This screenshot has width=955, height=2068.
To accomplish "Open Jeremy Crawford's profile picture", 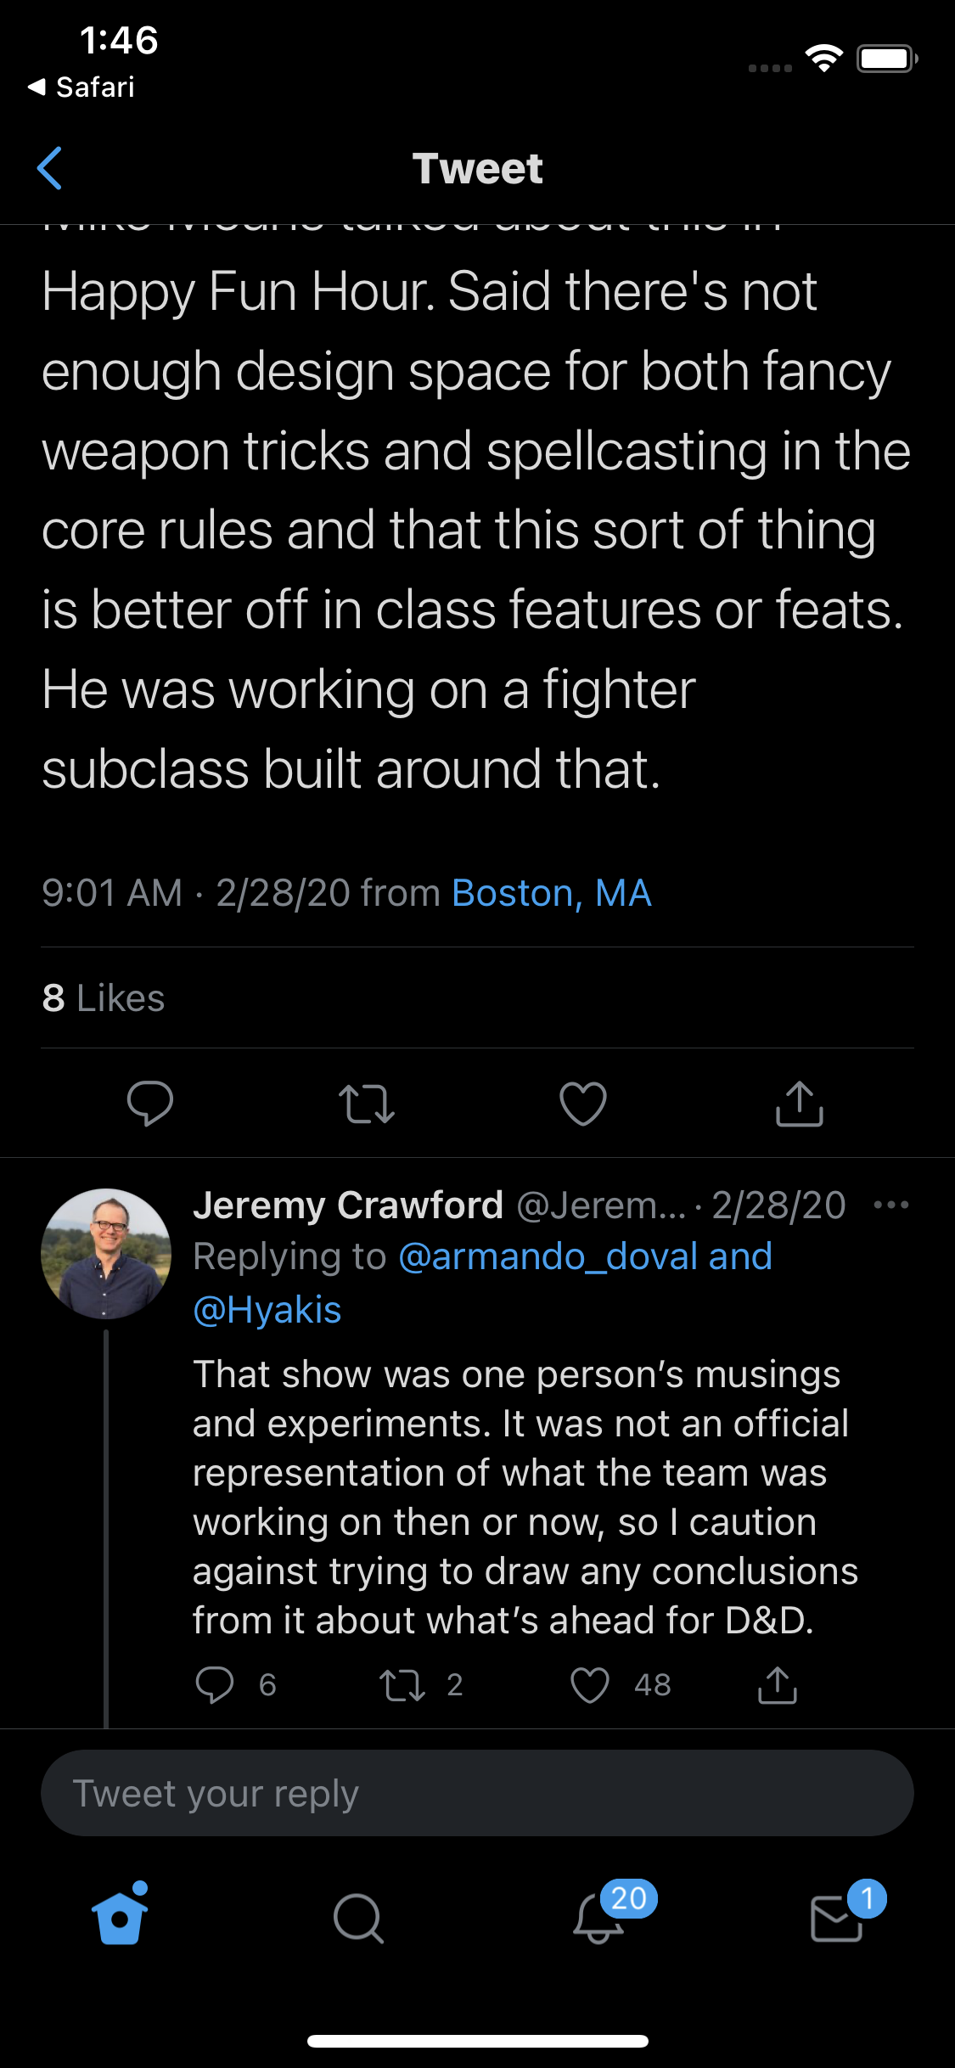I will tap(106, 1254).
